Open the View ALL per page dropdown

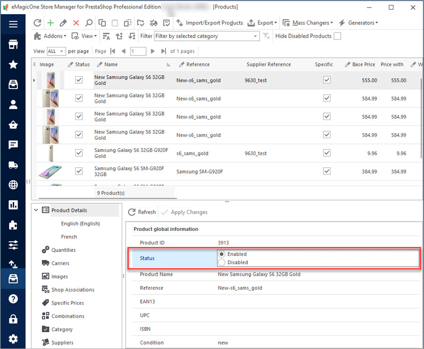click(56, 51)
